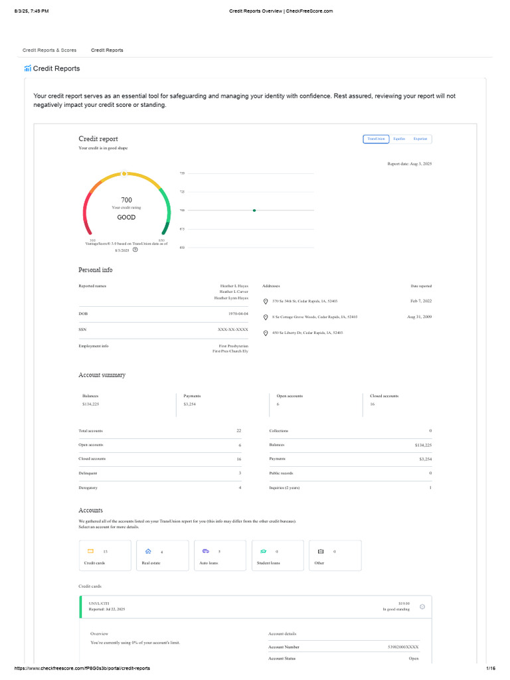
Task: Click the Credit Reports chart icon in heading
Action: point(27,68)
